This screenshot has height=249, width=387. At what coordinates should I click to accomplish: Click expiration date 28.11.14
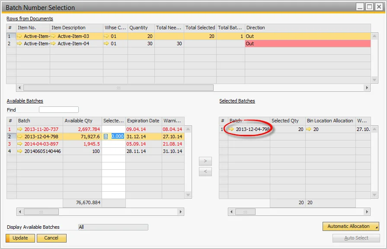coord(136,151)
